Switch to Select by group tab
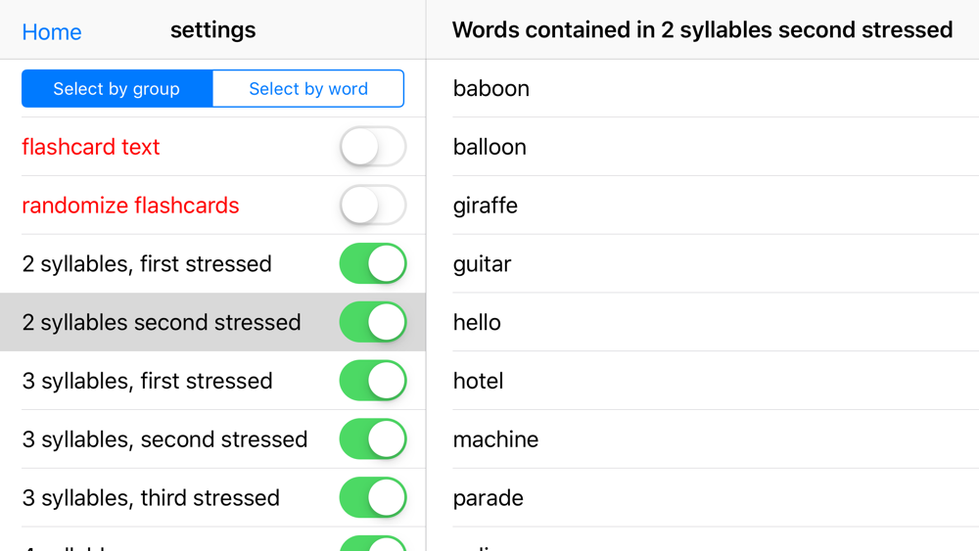This screenshot has width=979, height=551. tap(117, 89)
